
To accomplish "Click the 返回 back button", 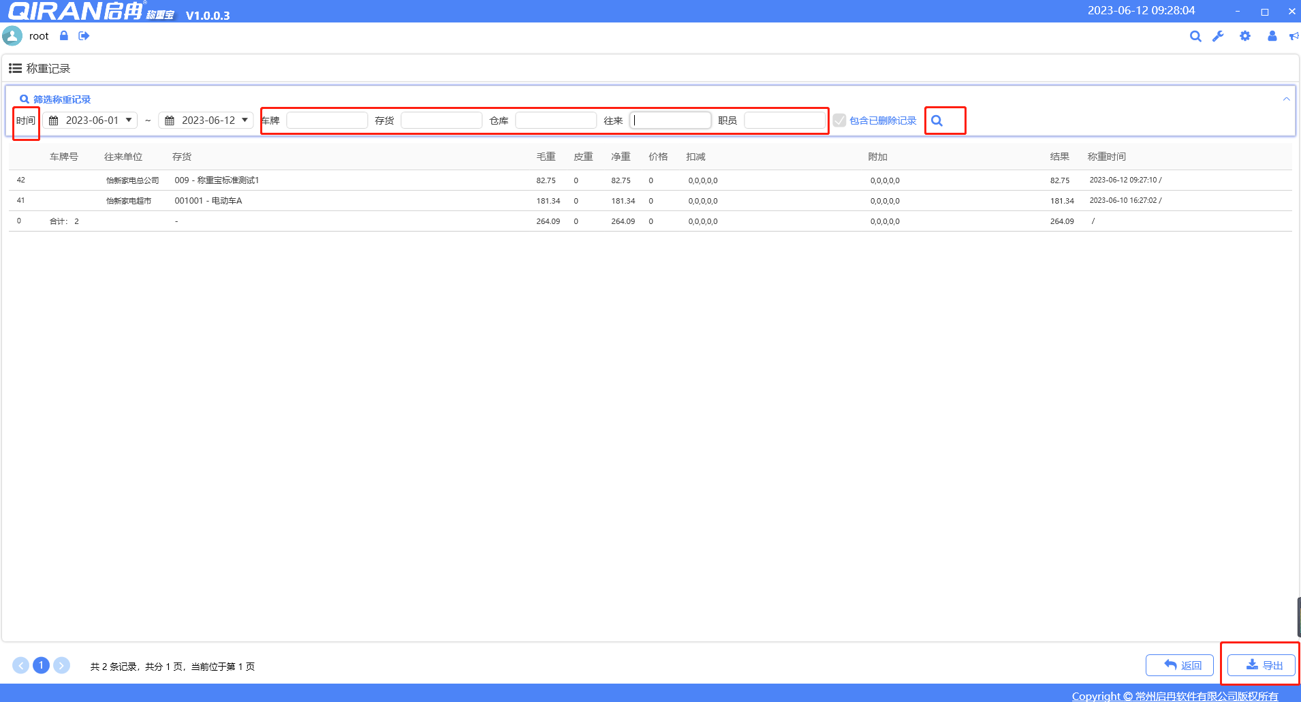I will click(x=1180, y=665).
